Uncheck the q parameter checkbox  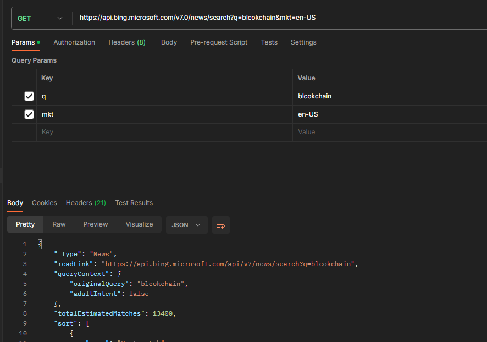pyautogui.click(x=29, y=96)
